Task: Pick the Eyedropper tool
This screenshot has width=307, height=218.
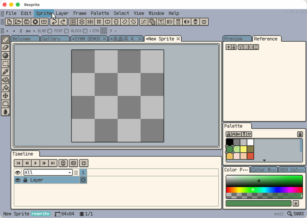Action: tap(6, 71)
